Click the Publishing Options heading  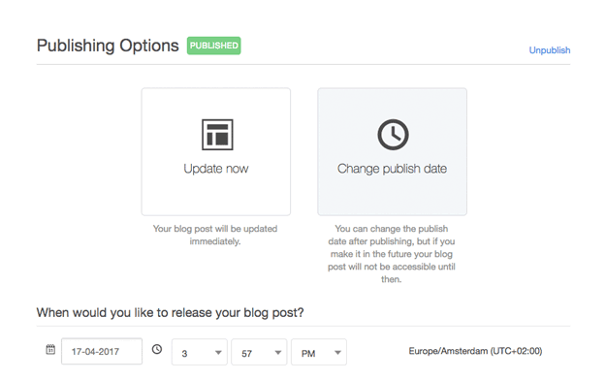point(108,46)
